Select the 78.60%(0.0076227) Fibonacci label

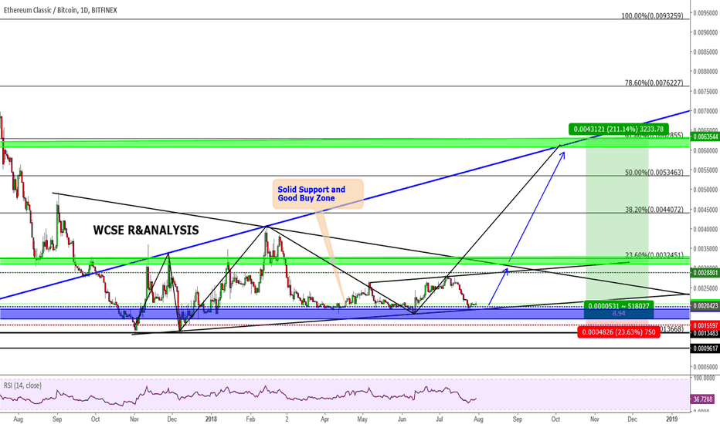(654, 83)
